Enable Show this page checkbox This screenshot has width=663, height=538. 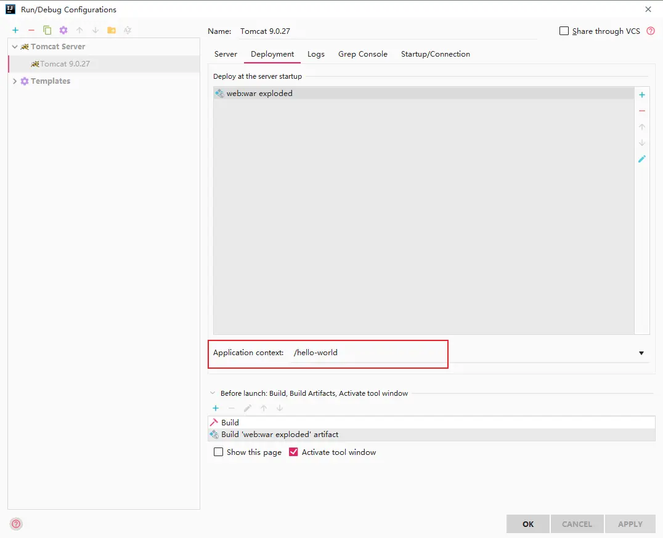click(218, 452)
